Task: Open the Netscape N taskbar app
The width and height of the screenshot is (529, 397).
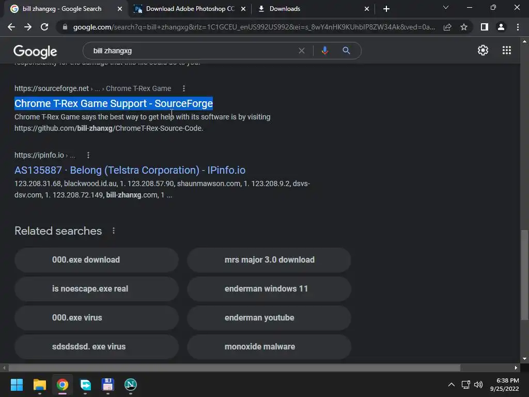Action: tap(131, 385)
